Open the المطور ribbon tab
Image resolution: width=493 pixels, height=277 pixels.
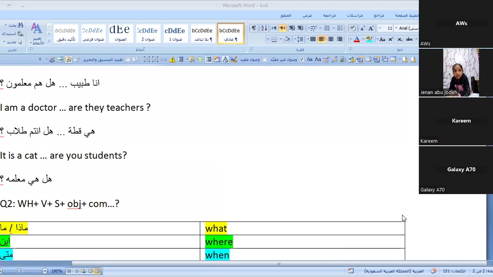tap(286, 15)
